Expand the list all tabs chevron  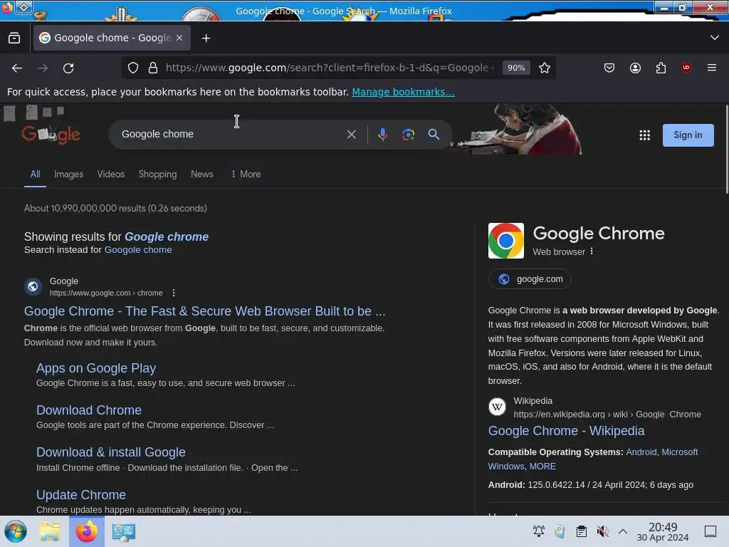click(715, 38)
